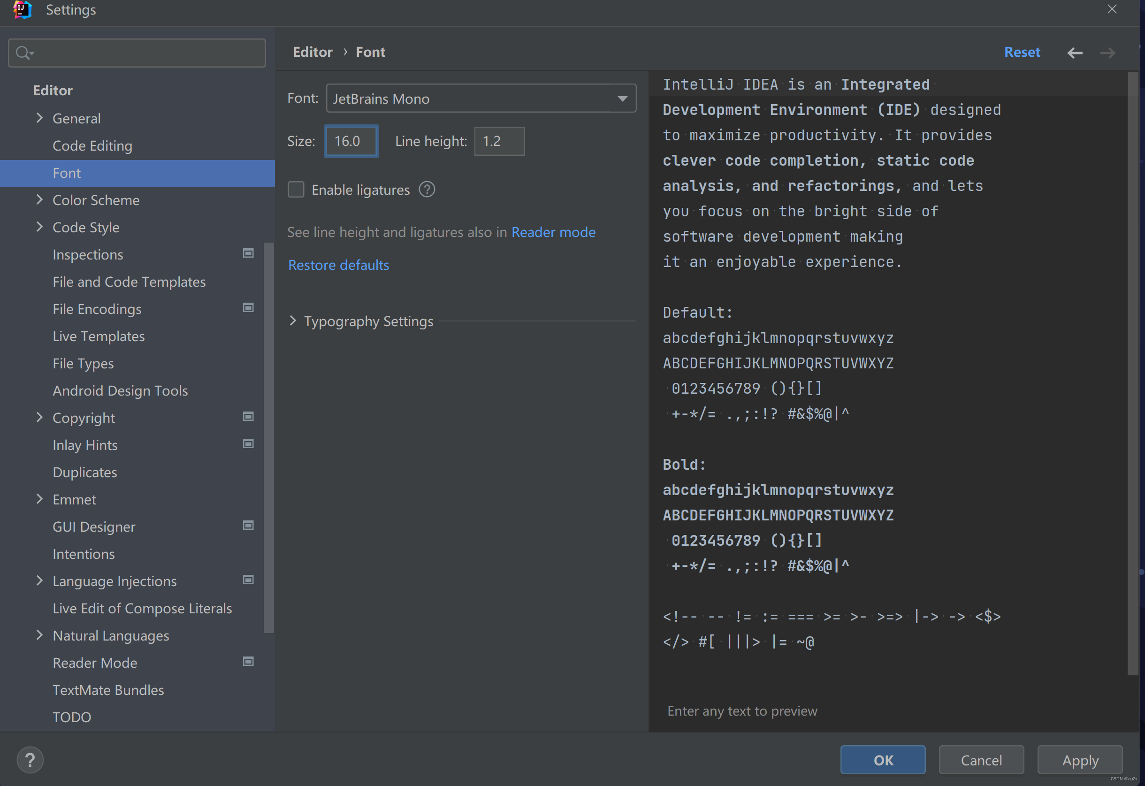The height and width of the screenshot is (786, 1145).
Task: Click the ligatures help question mark icon
Action: point(427,190)
